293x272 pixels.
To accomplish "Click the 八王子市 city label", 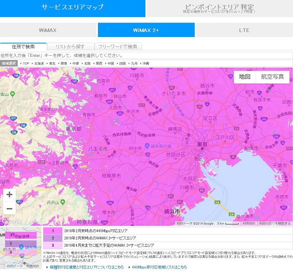I will click(x=98, y=149).
